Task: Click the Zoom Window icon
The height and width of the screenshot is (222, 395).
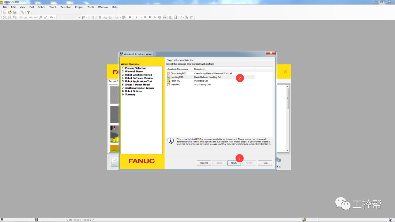Action: pyautogui.click(x=15, y=18)
